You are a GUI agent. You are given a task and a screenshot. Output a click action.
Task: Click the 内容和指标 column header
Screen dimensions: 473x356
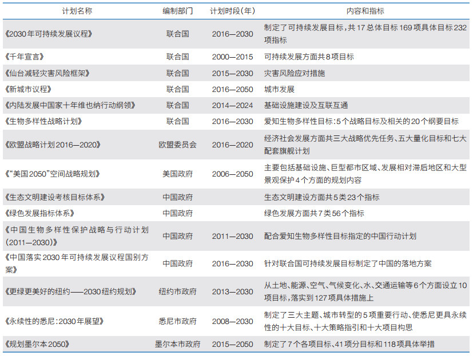365,11
